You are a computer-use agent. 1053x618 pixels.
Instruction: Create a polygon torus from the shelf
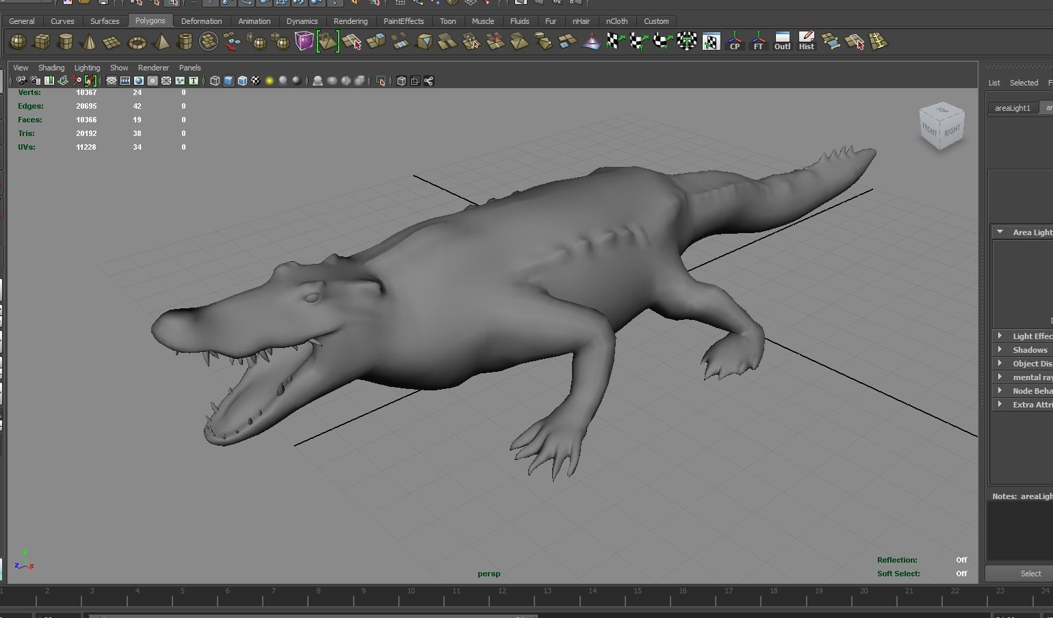137,42
